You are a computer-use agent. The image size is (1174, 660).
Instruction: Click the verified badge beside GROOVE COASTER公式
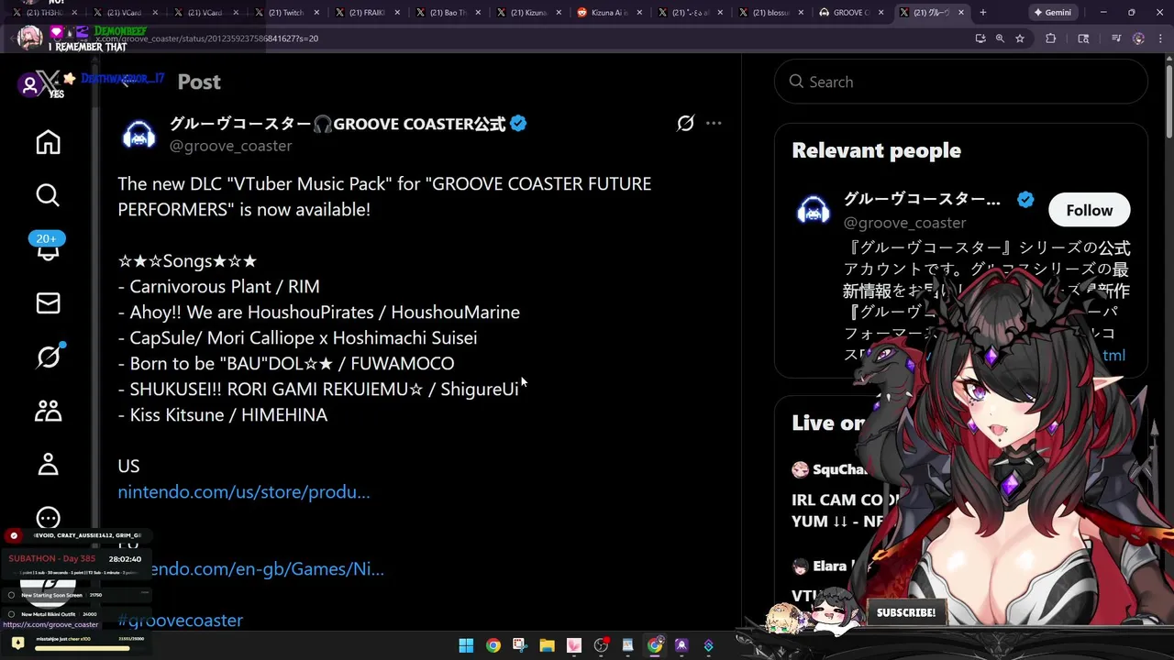click(x=518, y=124)
